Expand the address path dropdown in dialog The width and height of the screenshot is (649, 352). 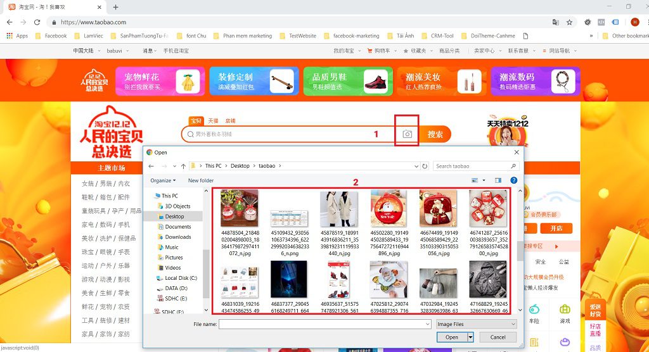click(416, 167)
